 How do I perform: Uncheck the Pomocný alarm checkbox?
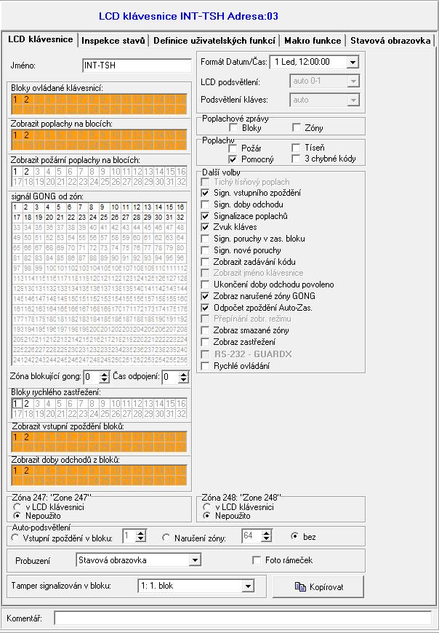233,159
